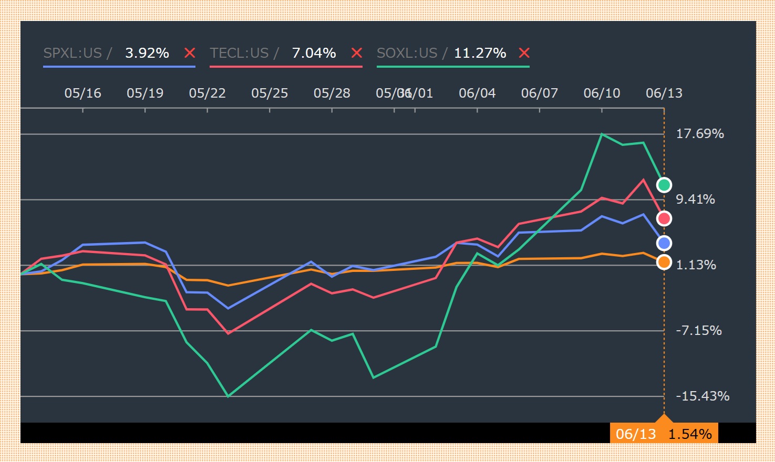Screen dimensions: 775x462
Task: Click the red TECL endpoint marker
Action: (x=664, y=218)
